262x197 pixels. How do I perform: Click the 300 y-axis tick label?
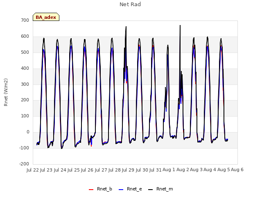pyautogui.click(x=25, y=84)
